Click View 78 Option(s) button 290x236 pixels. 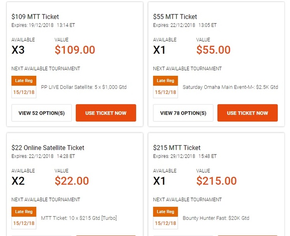183,113
